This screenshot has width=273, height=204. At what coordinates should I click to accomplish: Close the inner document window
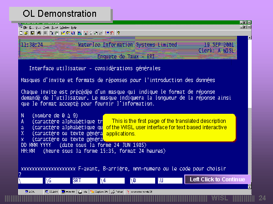click(x=249, y=28)
